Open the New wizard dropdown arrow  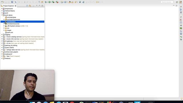4,2
